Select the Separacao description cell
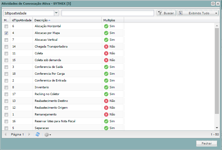Screen dimensions: 222x150 (x=67, y=128)
